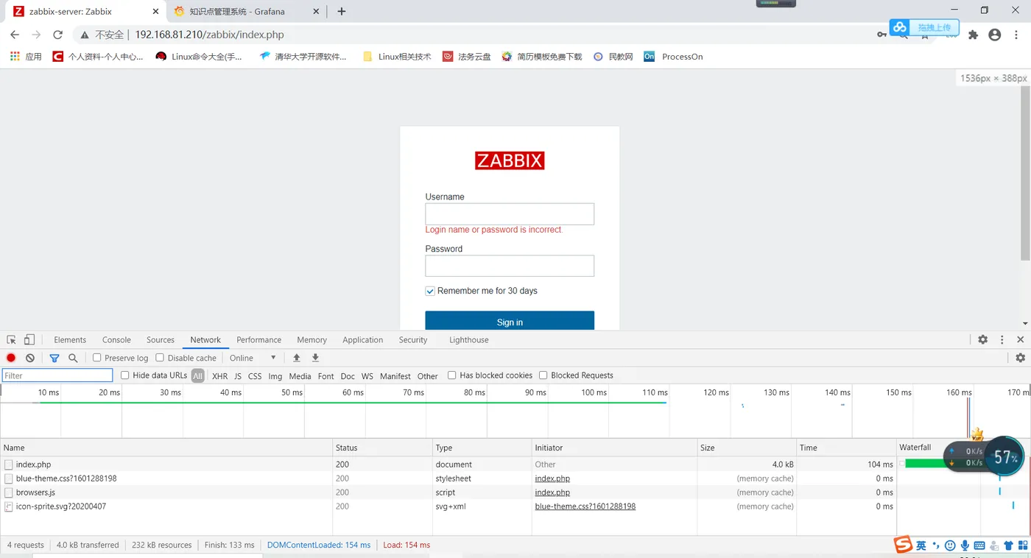
Task: Open the ProcessOn bookmark
Action: 673,57
